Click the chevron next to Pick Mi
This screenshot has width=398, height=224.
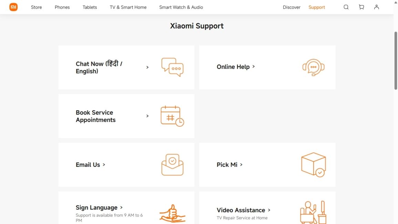(x=241, y=165)
